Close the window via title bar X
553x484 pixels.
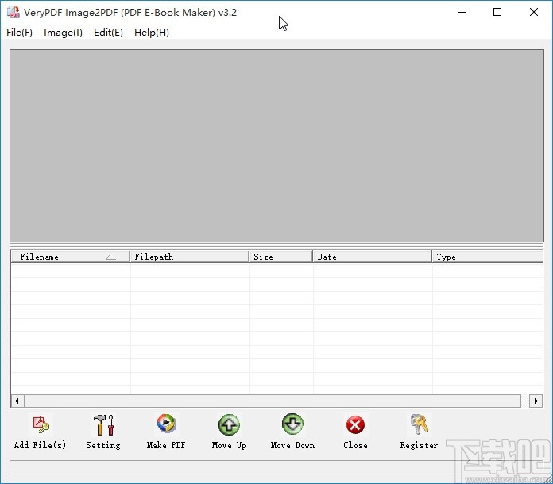(x=534, y=12)
